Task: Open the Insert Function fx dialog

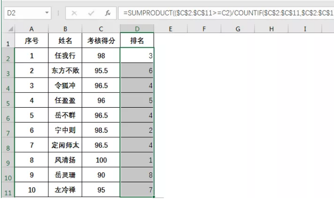Action: 108,13
